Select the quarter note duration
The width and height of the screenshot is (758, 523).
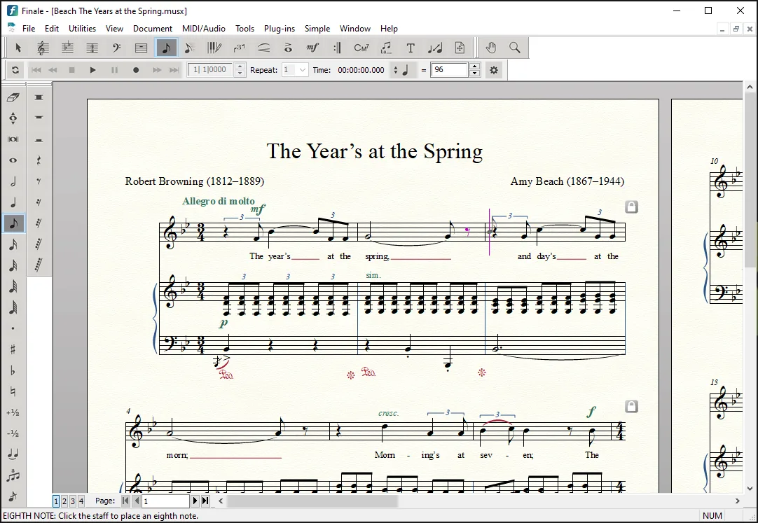13,202
